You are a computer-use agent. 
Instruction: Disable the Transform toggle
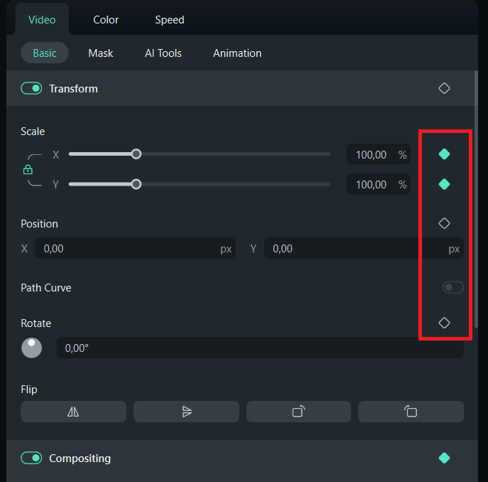(x=31, y=89)
